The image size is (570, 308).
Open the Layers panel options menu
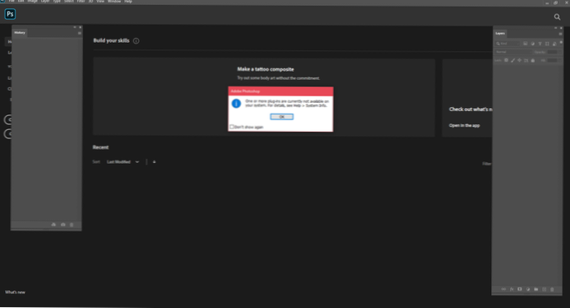tap(560, 34)
